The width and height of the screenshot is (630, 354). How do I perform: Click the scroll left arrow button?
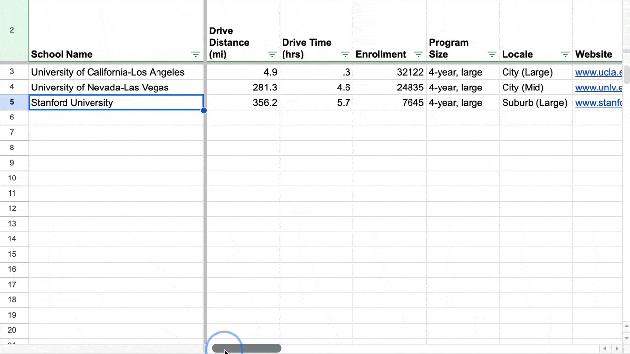[x=605, y=348]
